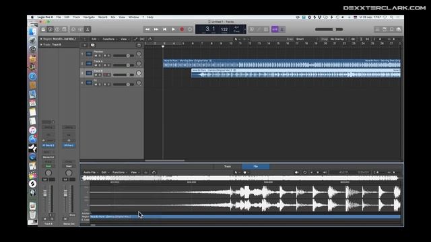
Task: Click the Read automation button on Track B strip
Action: (48, 166)
